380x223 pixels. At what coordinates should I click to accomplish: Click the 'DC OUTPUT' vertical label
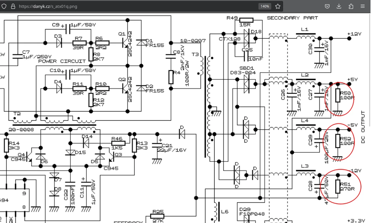tap(363, 127)
